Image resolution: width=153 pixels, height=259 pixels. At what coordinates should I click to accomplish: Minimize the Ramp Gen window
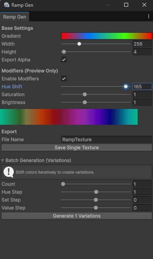click(x=108, y=5)
